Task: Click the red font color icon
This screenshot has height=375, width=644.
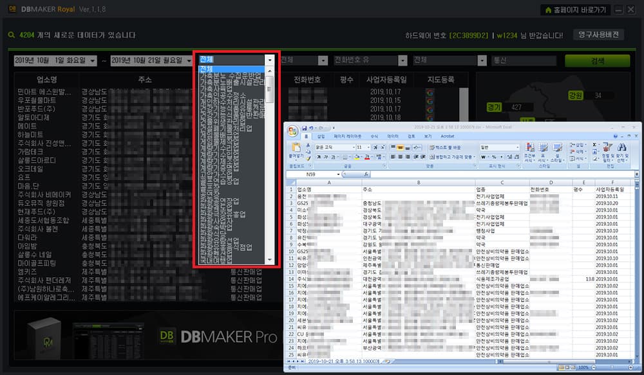Action: click(x=367, y=157)
